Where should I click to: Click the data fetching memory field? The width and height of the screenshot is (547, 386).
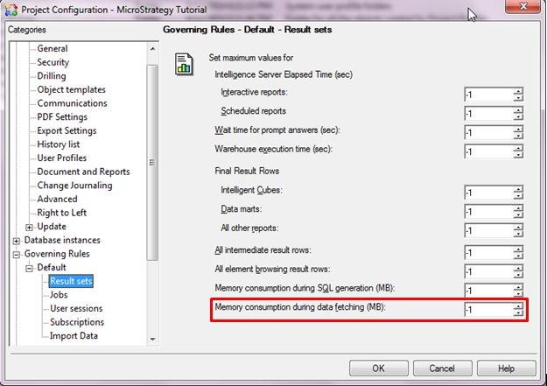pos(488,309)
